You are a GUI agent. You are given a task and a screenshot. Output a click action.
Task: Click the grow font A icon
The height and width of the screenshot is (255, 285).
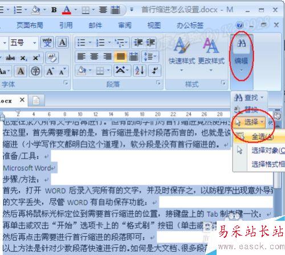tap(50, 71)
